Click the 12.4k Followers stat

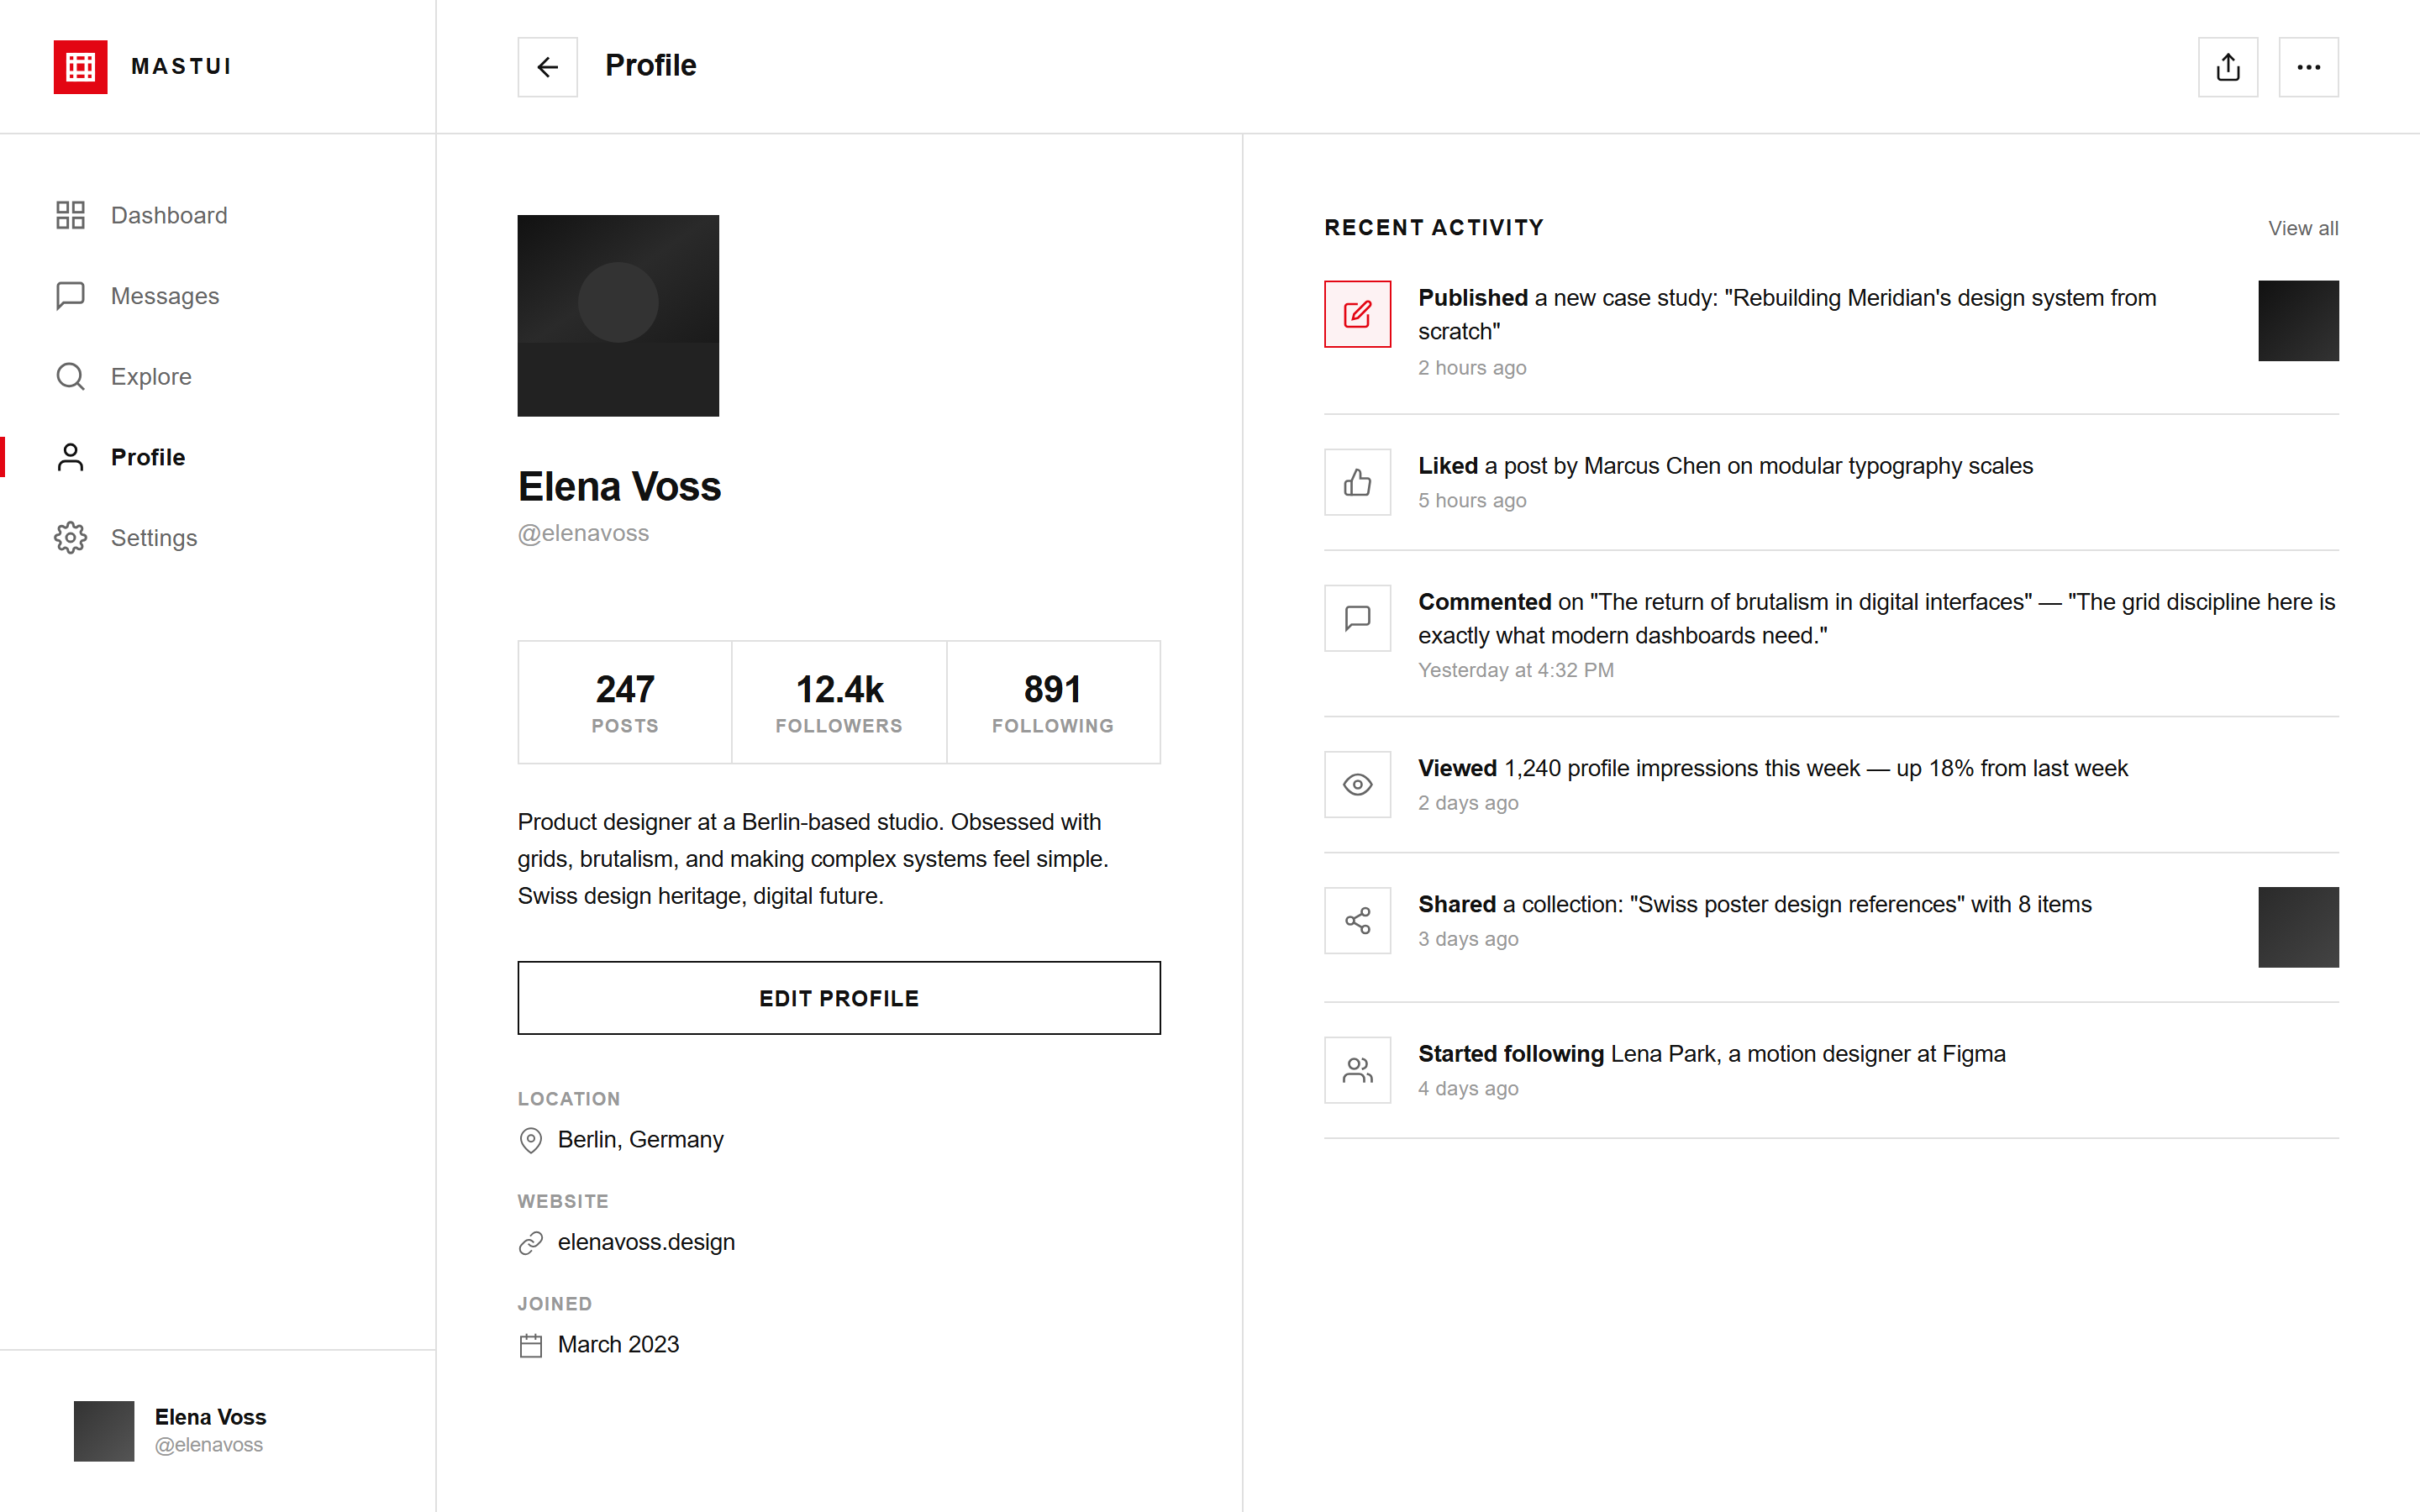[x=839, y=702]
